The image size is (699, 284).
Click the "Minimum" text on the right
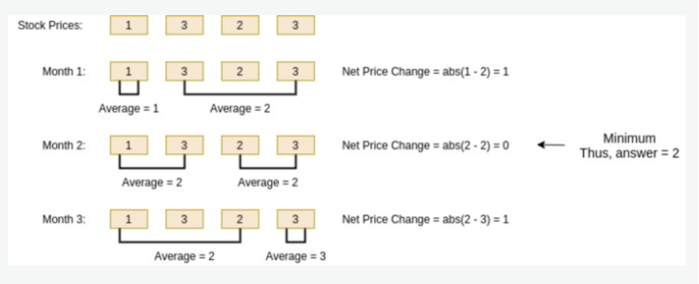[x=629, y=138]
